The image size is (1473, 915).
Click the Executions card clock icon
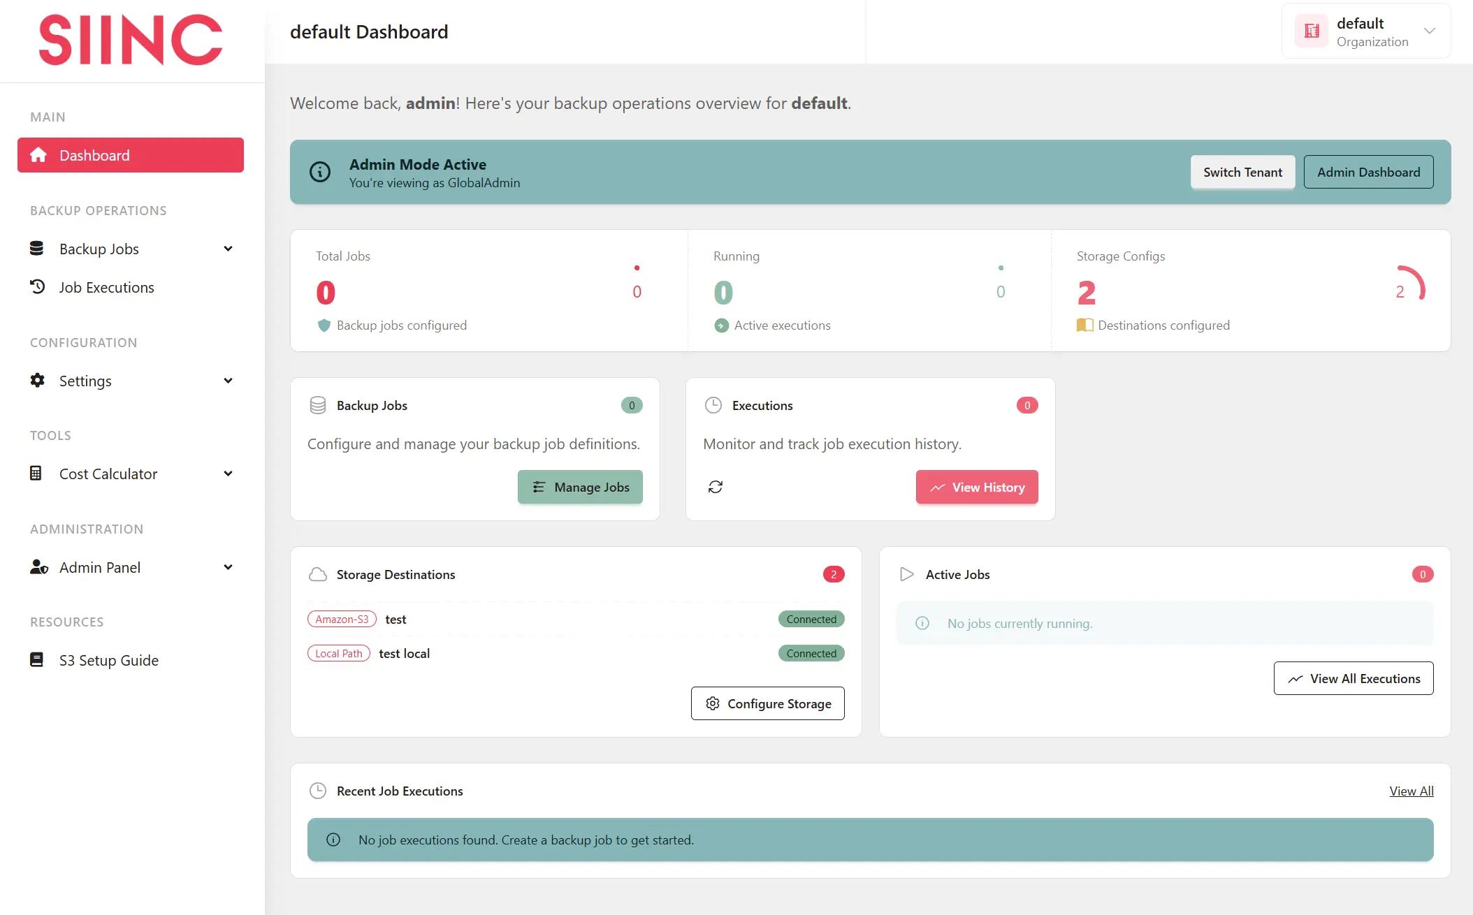[x=713, y=405]
